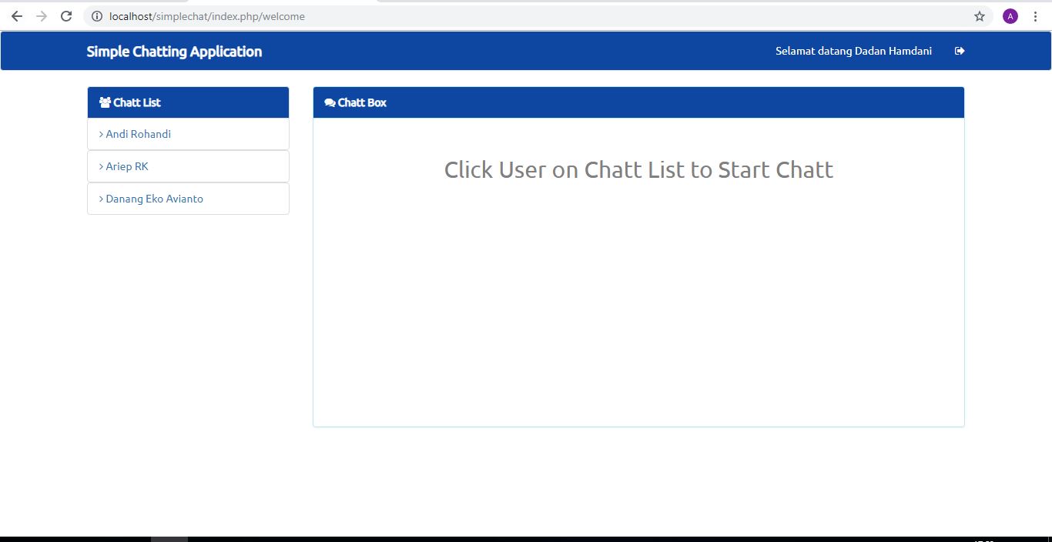Click the browser forward arrow
The width and height of the screenshot is (1052, 542).
42,16
